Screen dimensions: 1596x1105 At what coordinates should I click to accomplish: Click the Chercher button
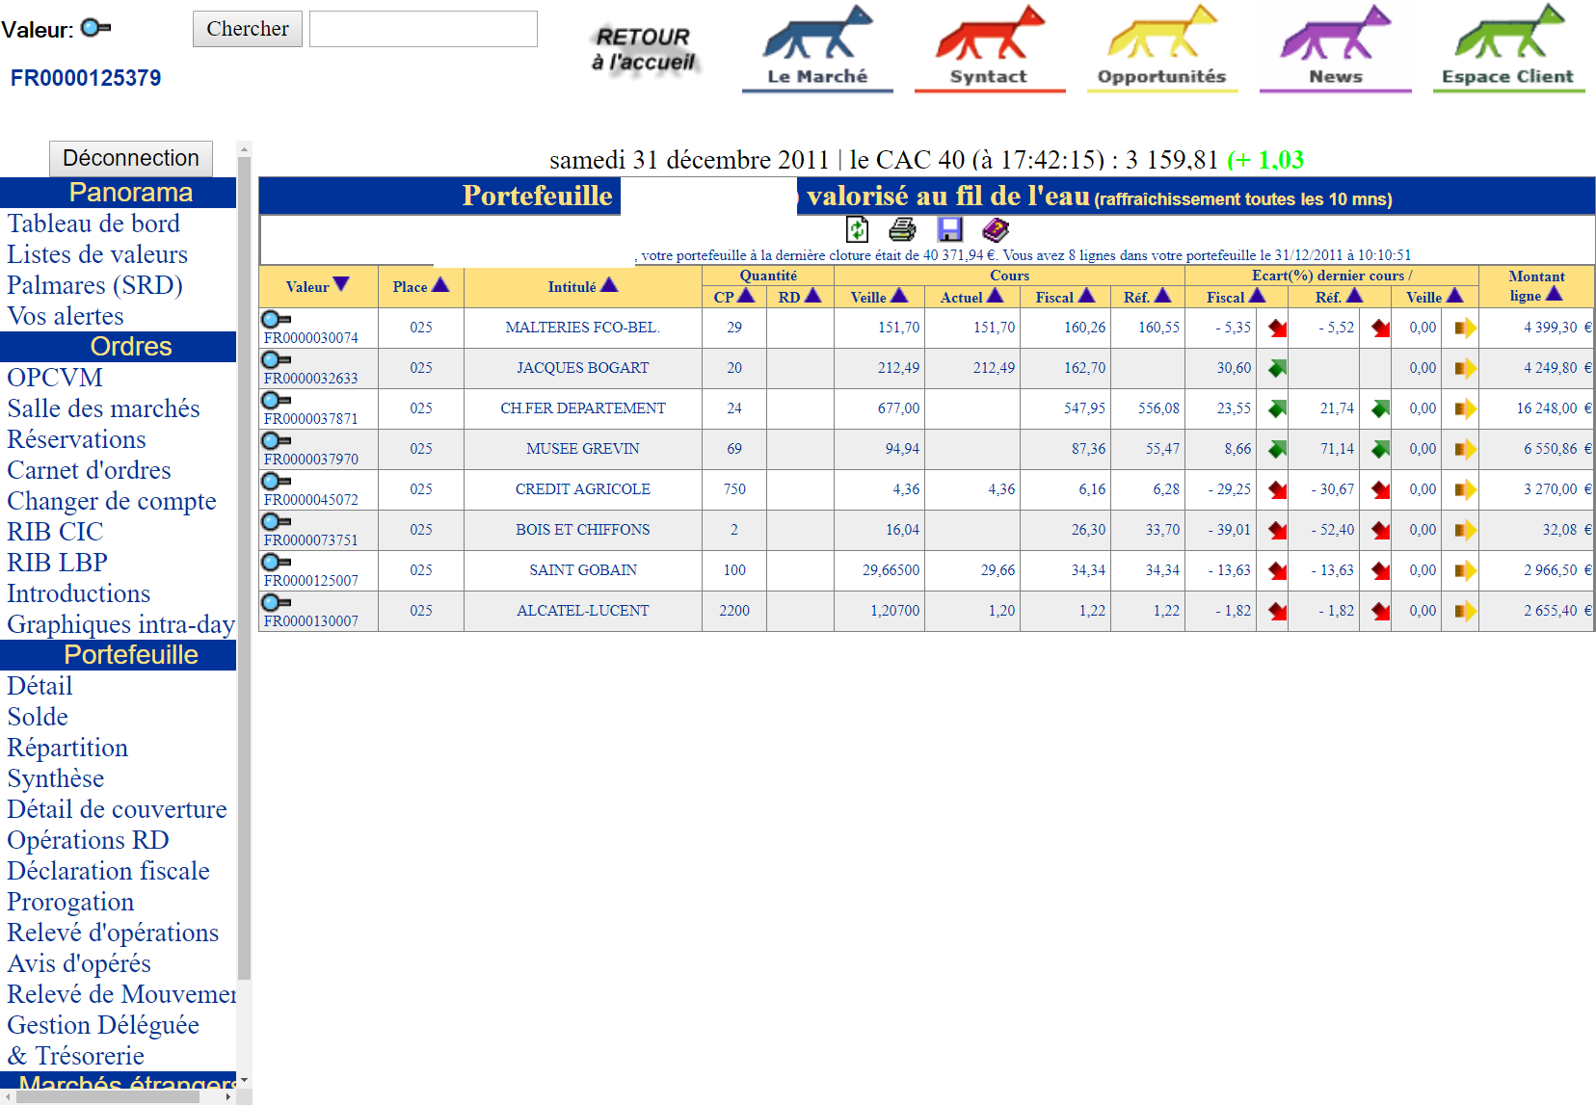(x=248, y=29)
